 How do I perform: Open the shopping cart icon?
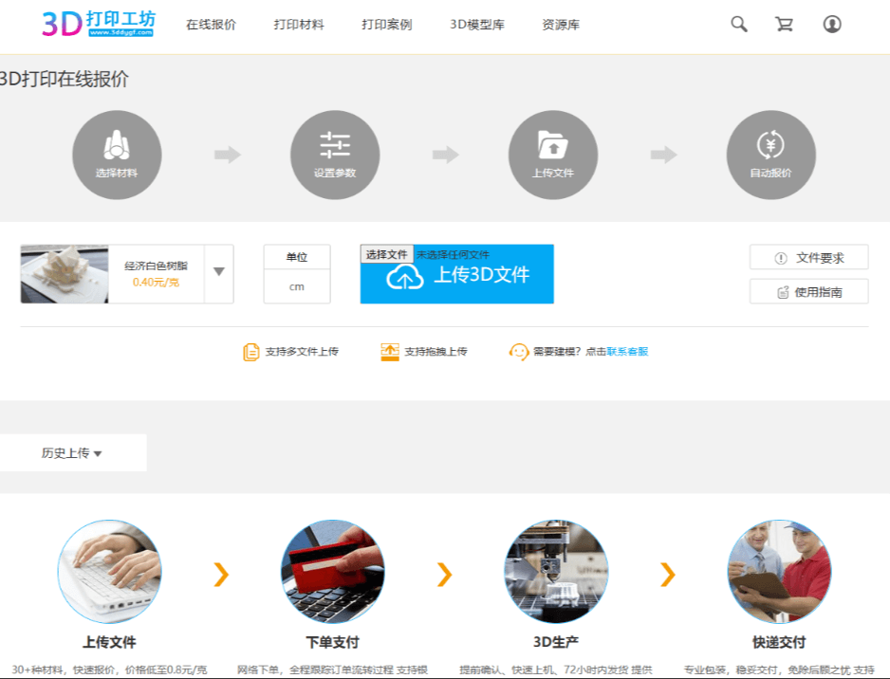pos(784,24)
